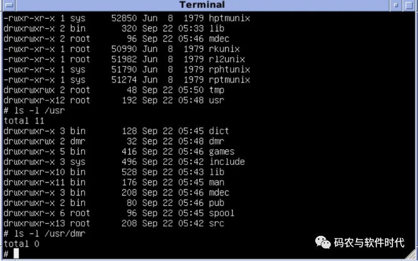Click the command text 'ls -l /usr'
Image resolution: width=418 pixels, height=261 pixels.
click(39, 111)
